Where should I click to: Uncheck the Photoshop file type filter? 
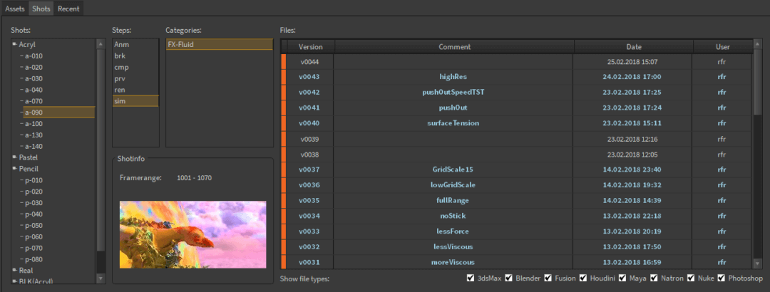pyautogui.click(x=722, y=278)
